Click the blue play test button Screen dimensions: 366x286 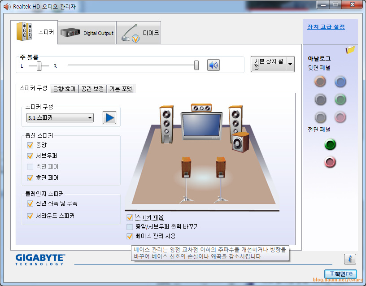(x=109, y=117)
